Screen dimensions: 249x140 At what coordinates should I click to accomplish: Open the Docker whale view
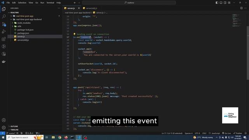pos(4,61)
